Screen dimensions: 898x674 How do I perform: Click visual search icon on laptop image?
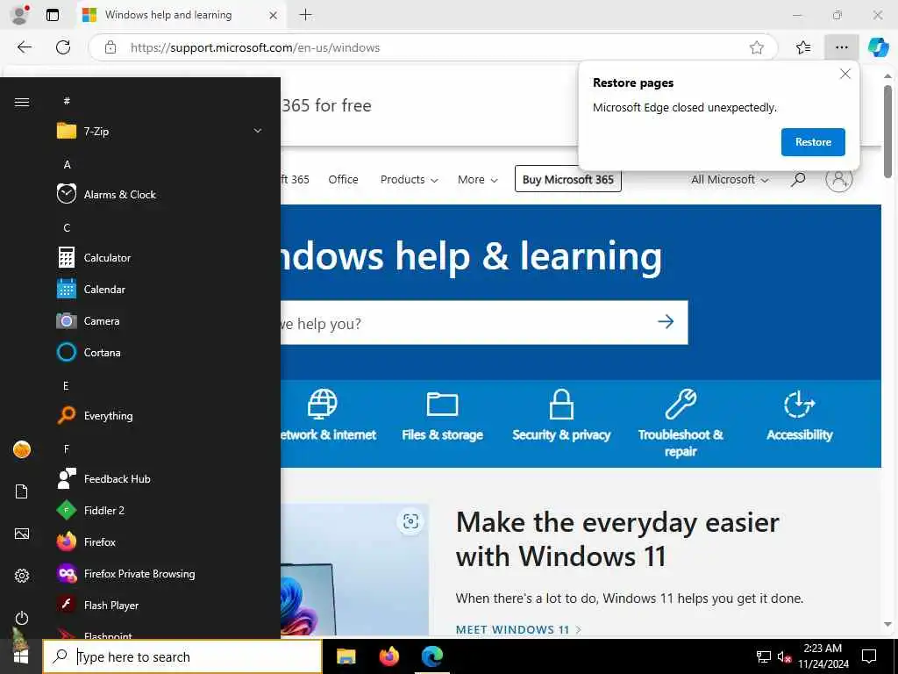pyautogui.click(x=410, y=521)
